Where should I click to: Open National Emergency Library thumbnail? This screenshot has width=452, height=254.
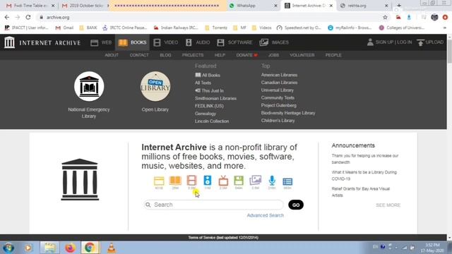(x=89, y=86)
